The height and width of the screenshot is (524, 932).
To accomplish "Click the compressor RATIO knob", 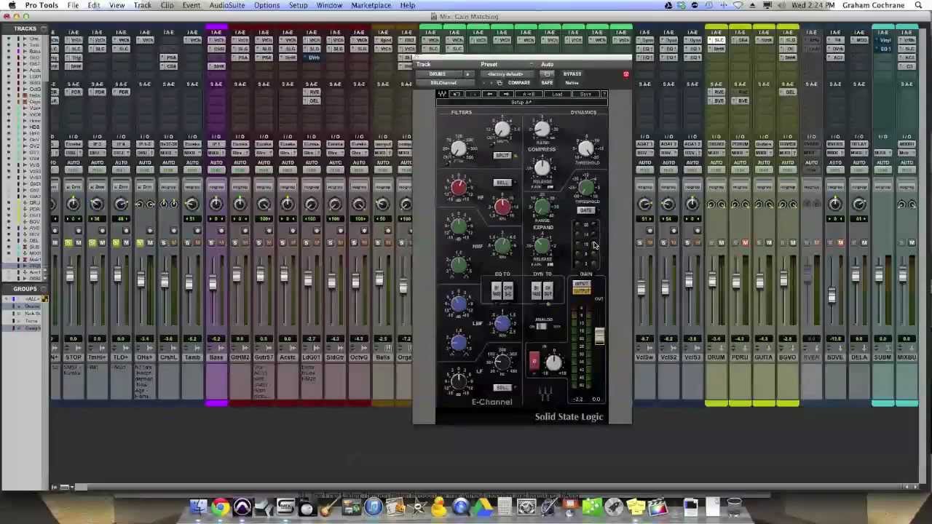I will tap(542, 130).
